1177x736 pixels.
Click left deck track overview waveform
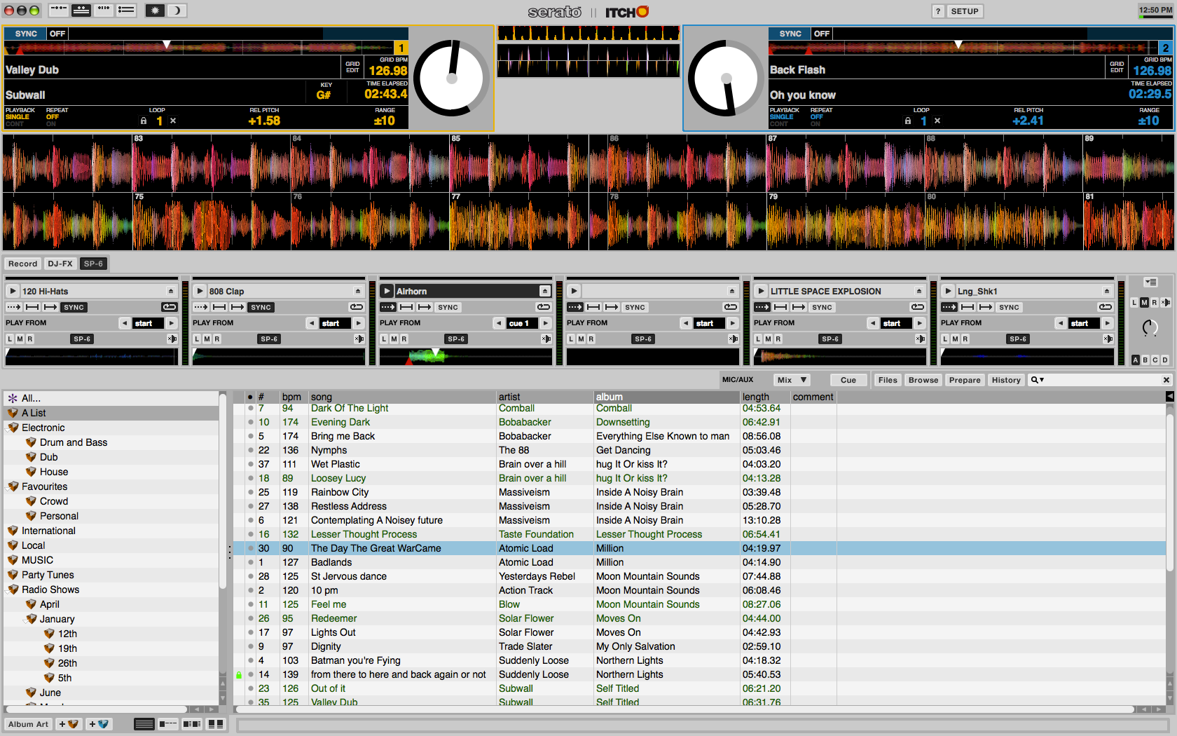[200, 47]
